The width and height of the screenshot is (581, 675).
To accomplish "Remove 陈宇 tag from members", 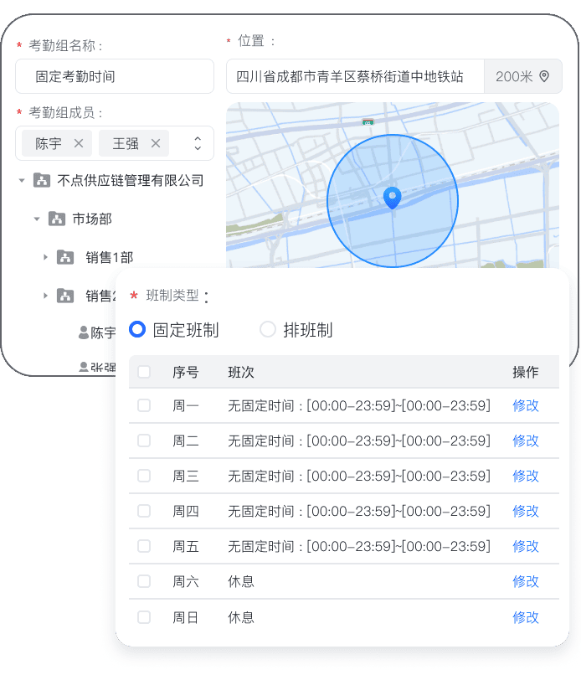I will [79, 143].
